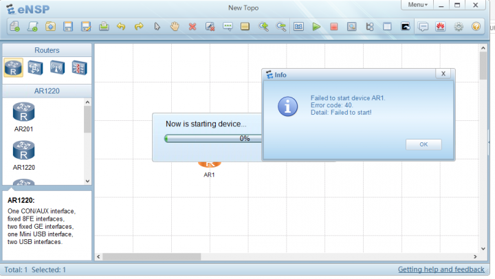
Task: Click the red Stop Device button
Action: pos(333,27)
